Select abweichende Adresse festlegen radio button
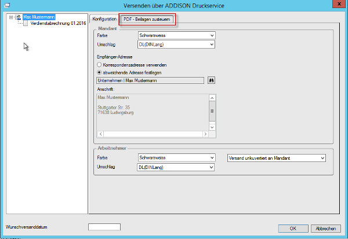This screenshot has width=348, height=239. click(x=99, y=72)
